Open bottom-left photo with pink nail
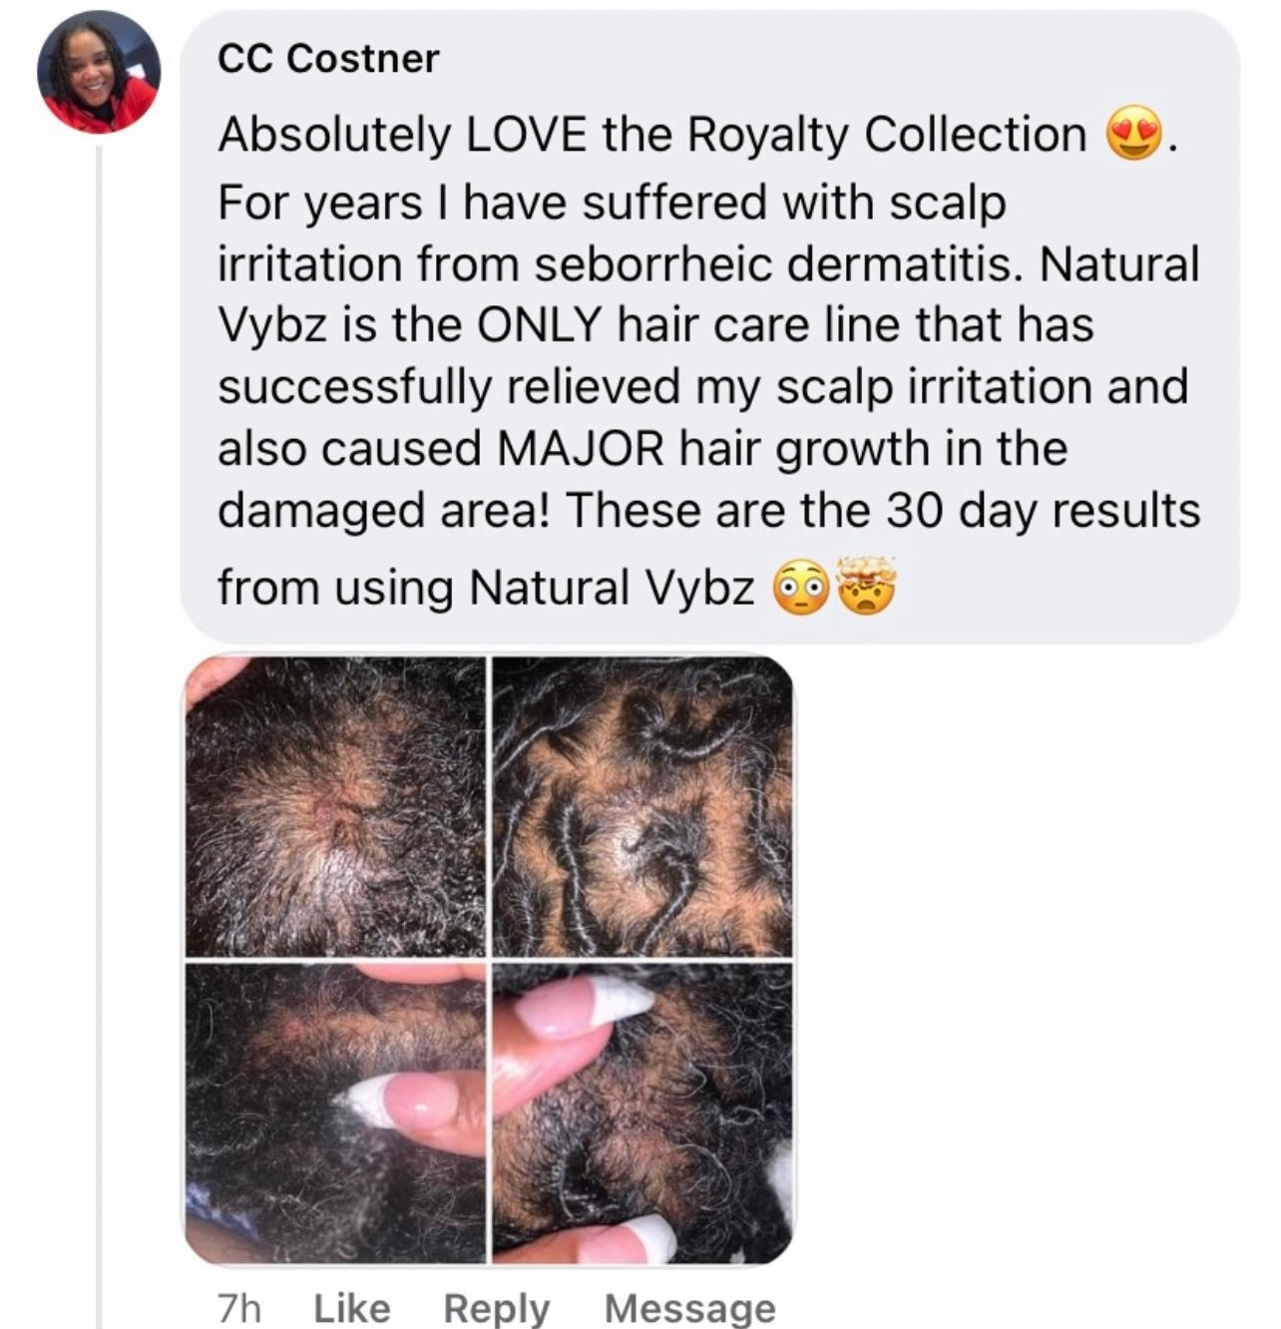This screenshot has height=1329, width=1281. pos(336,1112)
